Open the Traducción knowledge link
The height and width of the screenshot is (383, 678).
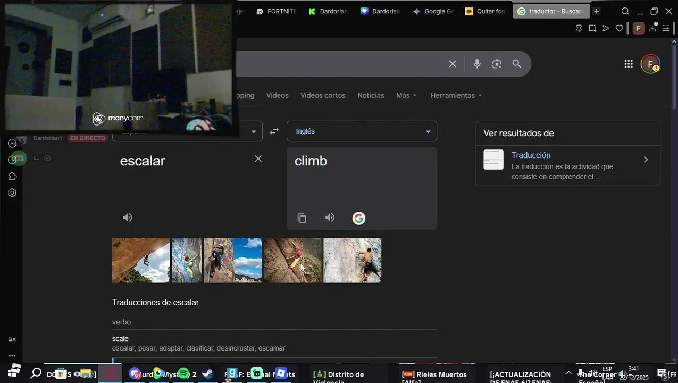pos(531,155)
